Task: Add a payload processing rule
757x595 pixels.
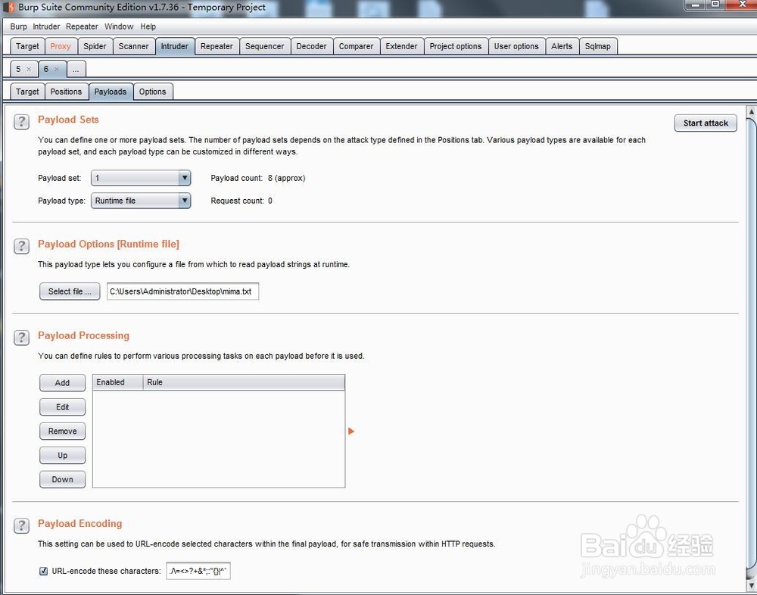Action: [x=62, y=382]
